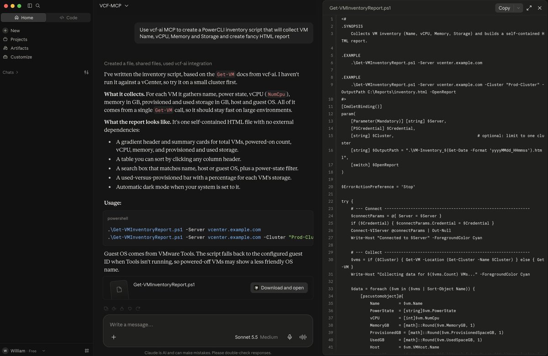Viewport: 548px width, 356px height.
Task: Click the inline NumCpu code tag
Action: pyautogui.click(x=276, y=94)
